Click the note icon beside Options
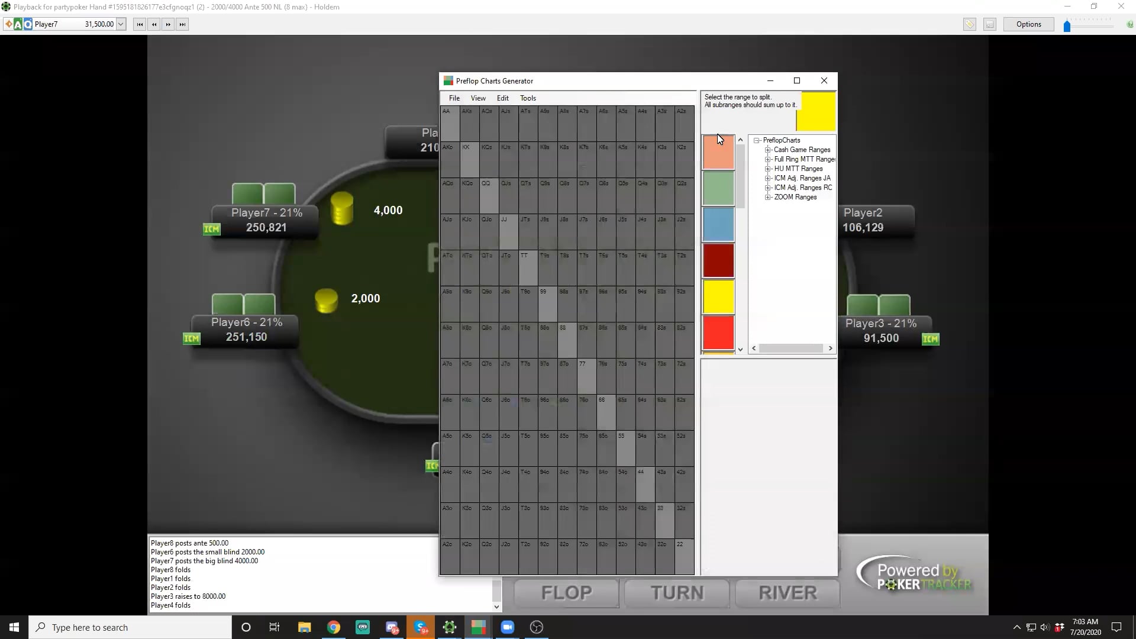The image size is (1136, 639). pyautogui.click(x=989, y=24)
